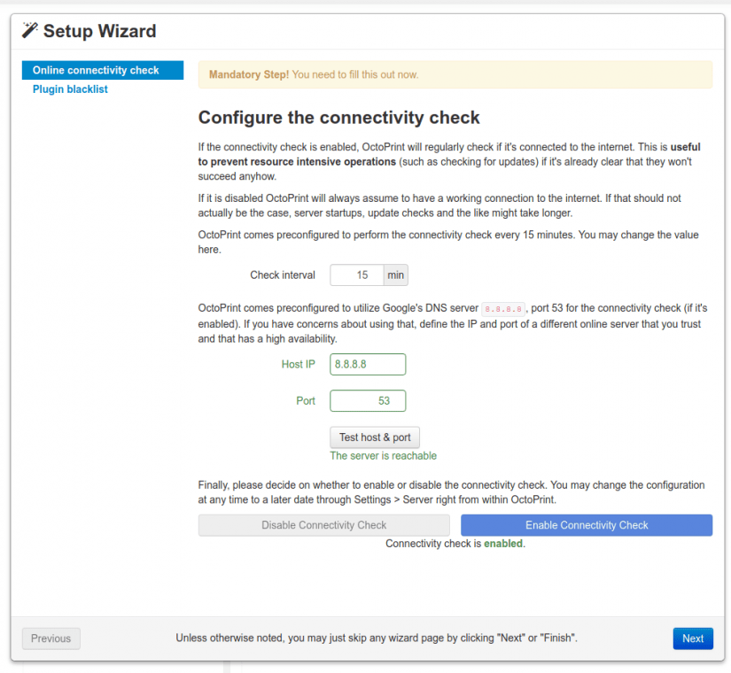
Task: Click the green "enabled" status word
Action: click(x=502, y=544)
